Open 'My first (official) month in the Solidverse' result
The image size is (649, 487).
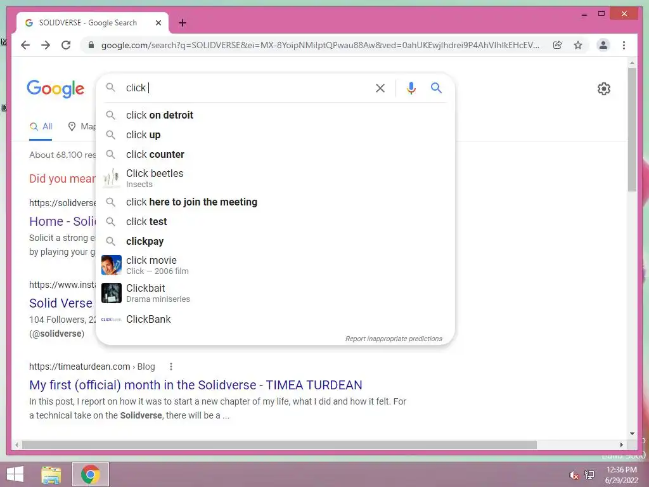click(x=195, y=385)
